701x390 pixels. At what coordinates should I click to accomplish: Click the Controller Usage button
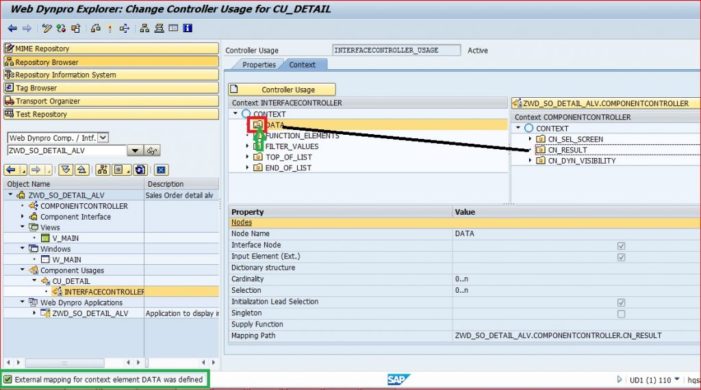[282, 90]
